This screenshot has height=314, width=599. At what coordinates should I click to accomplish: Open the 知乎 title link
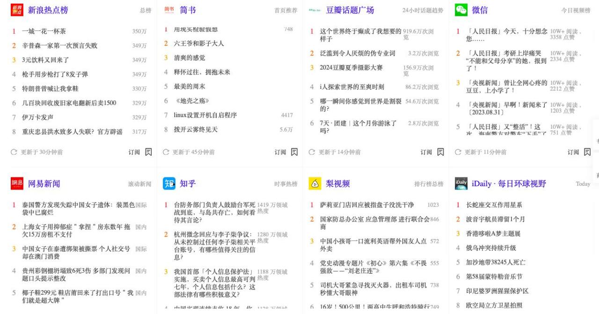[188, 184]
